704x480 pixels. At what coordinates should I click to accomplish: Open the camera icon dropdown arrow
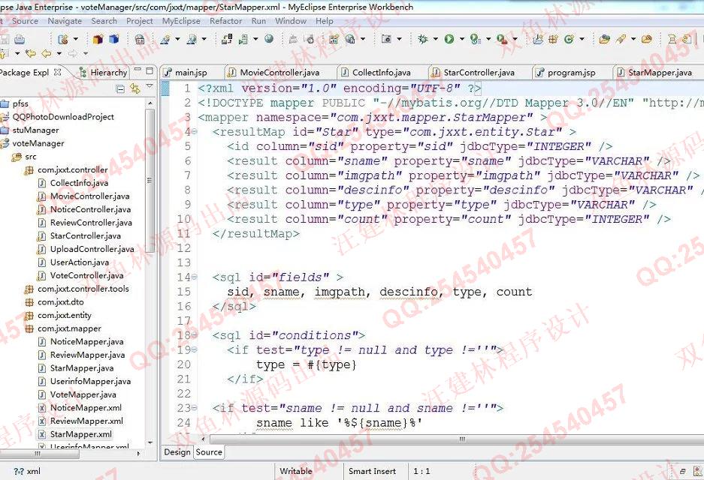pyautogui.click(x=399, y=40)
